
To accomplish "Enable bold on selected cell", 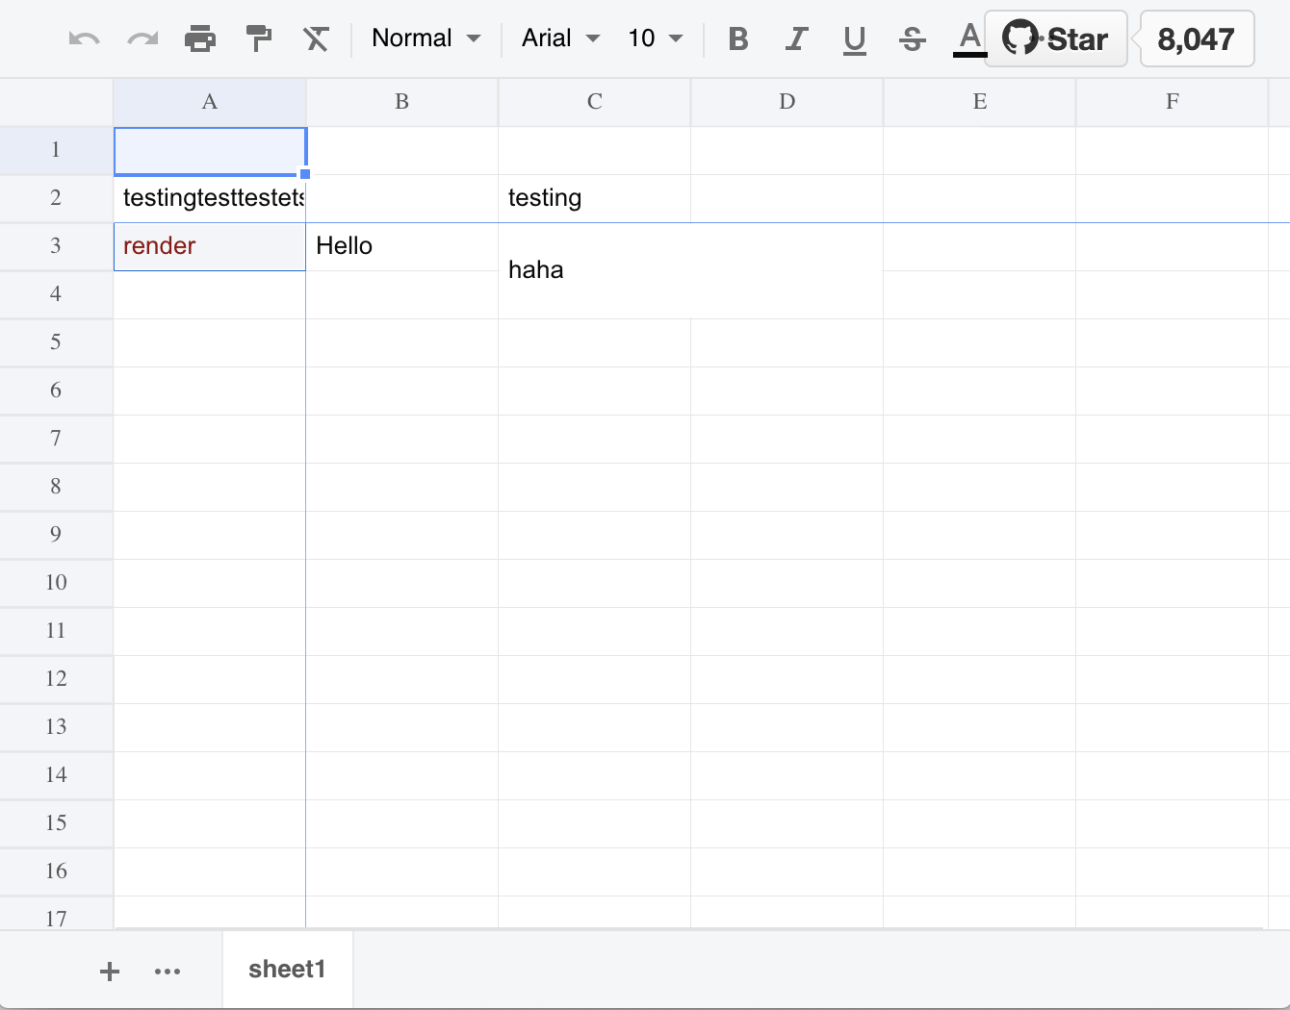I will click(x=738, y=38).
